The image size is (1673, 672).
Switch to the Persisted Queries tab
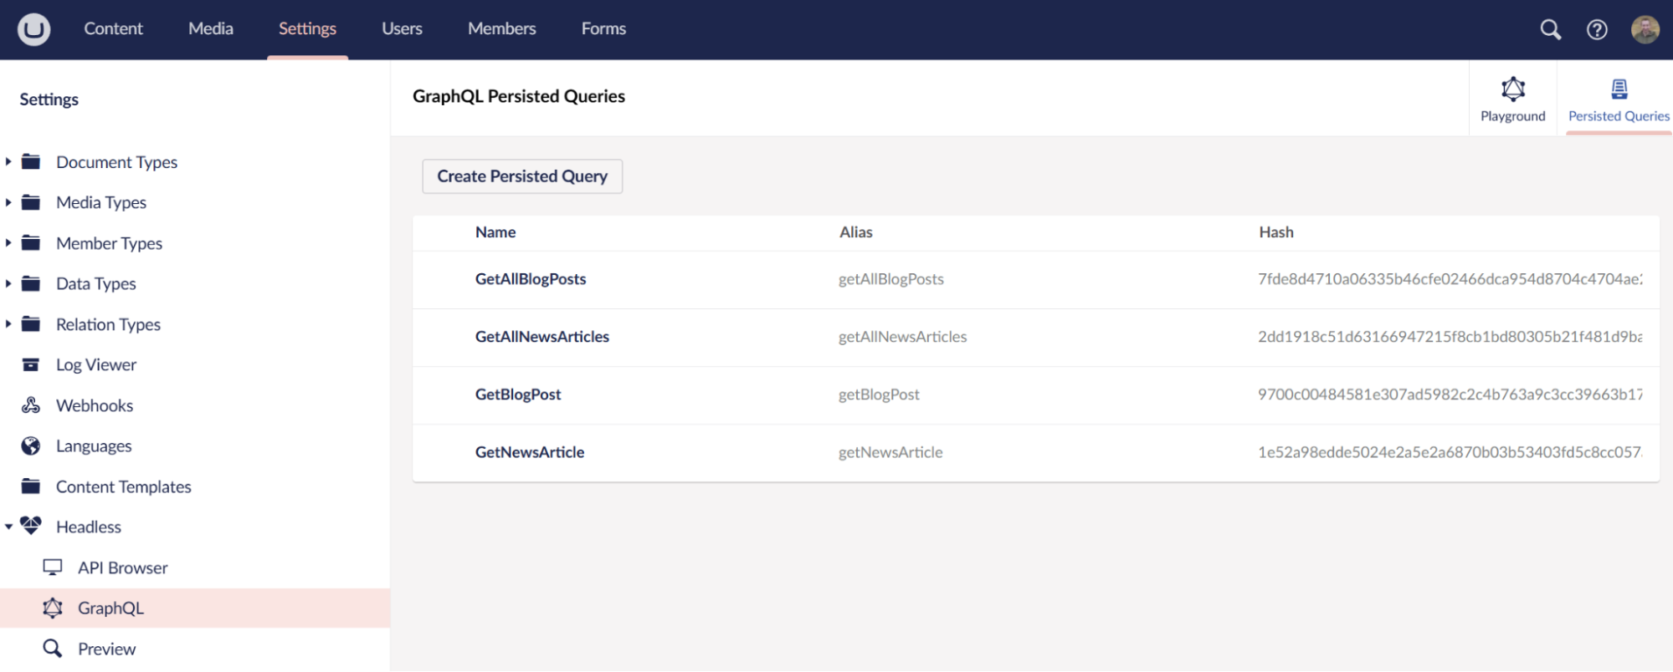tap(1619, 99)
